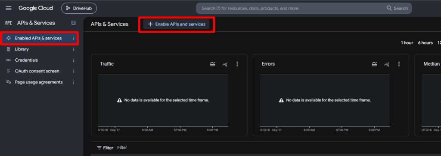Explore Traffic chart data icon

225,64
